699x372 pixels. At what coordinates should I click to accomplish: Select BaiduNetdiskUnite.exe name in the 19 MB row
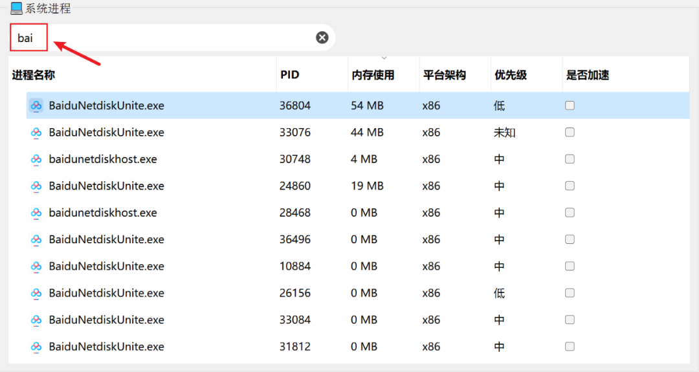107,186
